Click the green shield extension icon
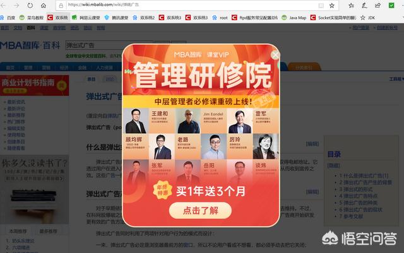This screenshot has width=404, height=253. 391,5
